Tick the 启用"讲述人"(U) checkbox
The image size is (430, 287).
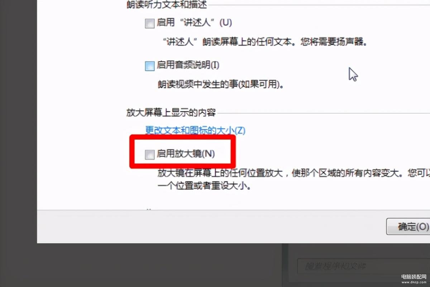point(149,24)
